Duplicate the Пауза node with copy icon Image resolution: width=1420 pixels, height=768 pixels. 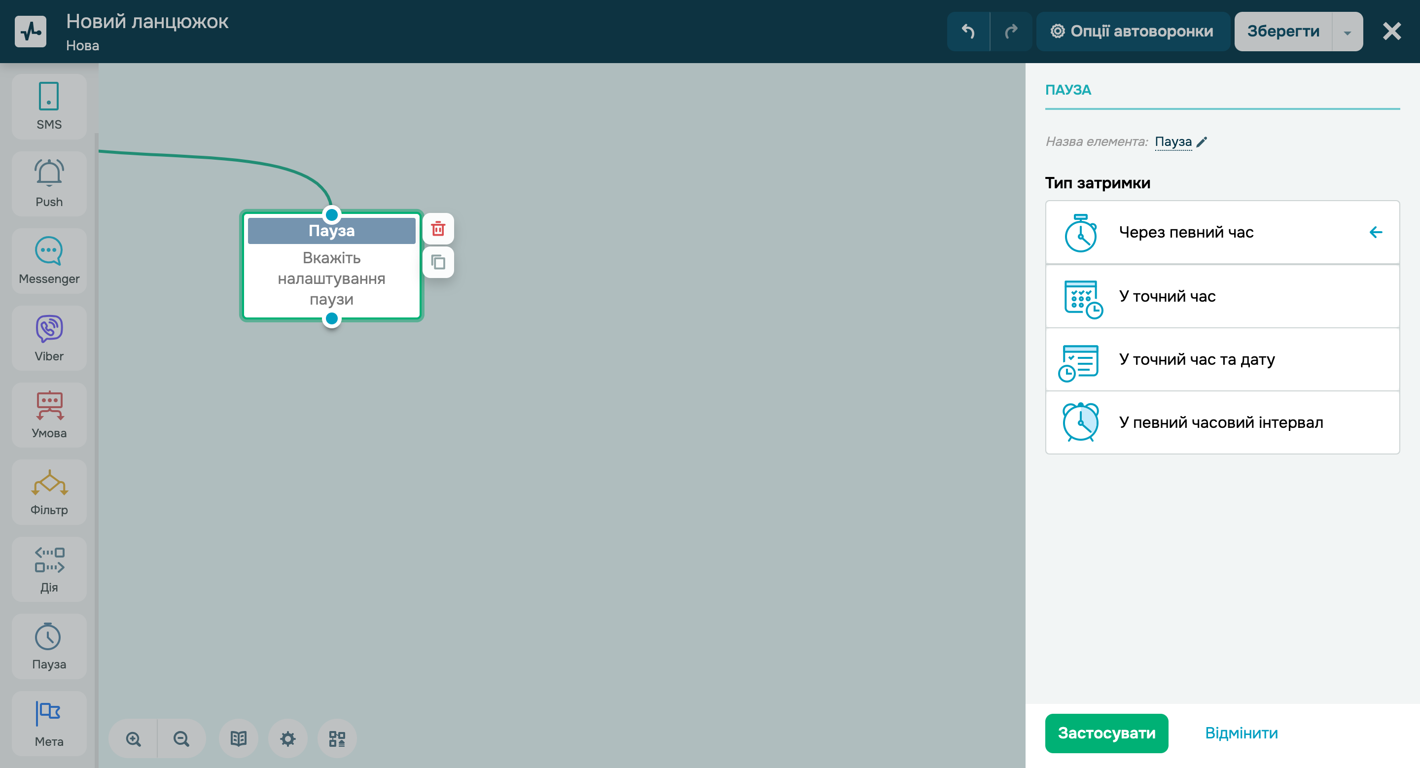point(438,262)
